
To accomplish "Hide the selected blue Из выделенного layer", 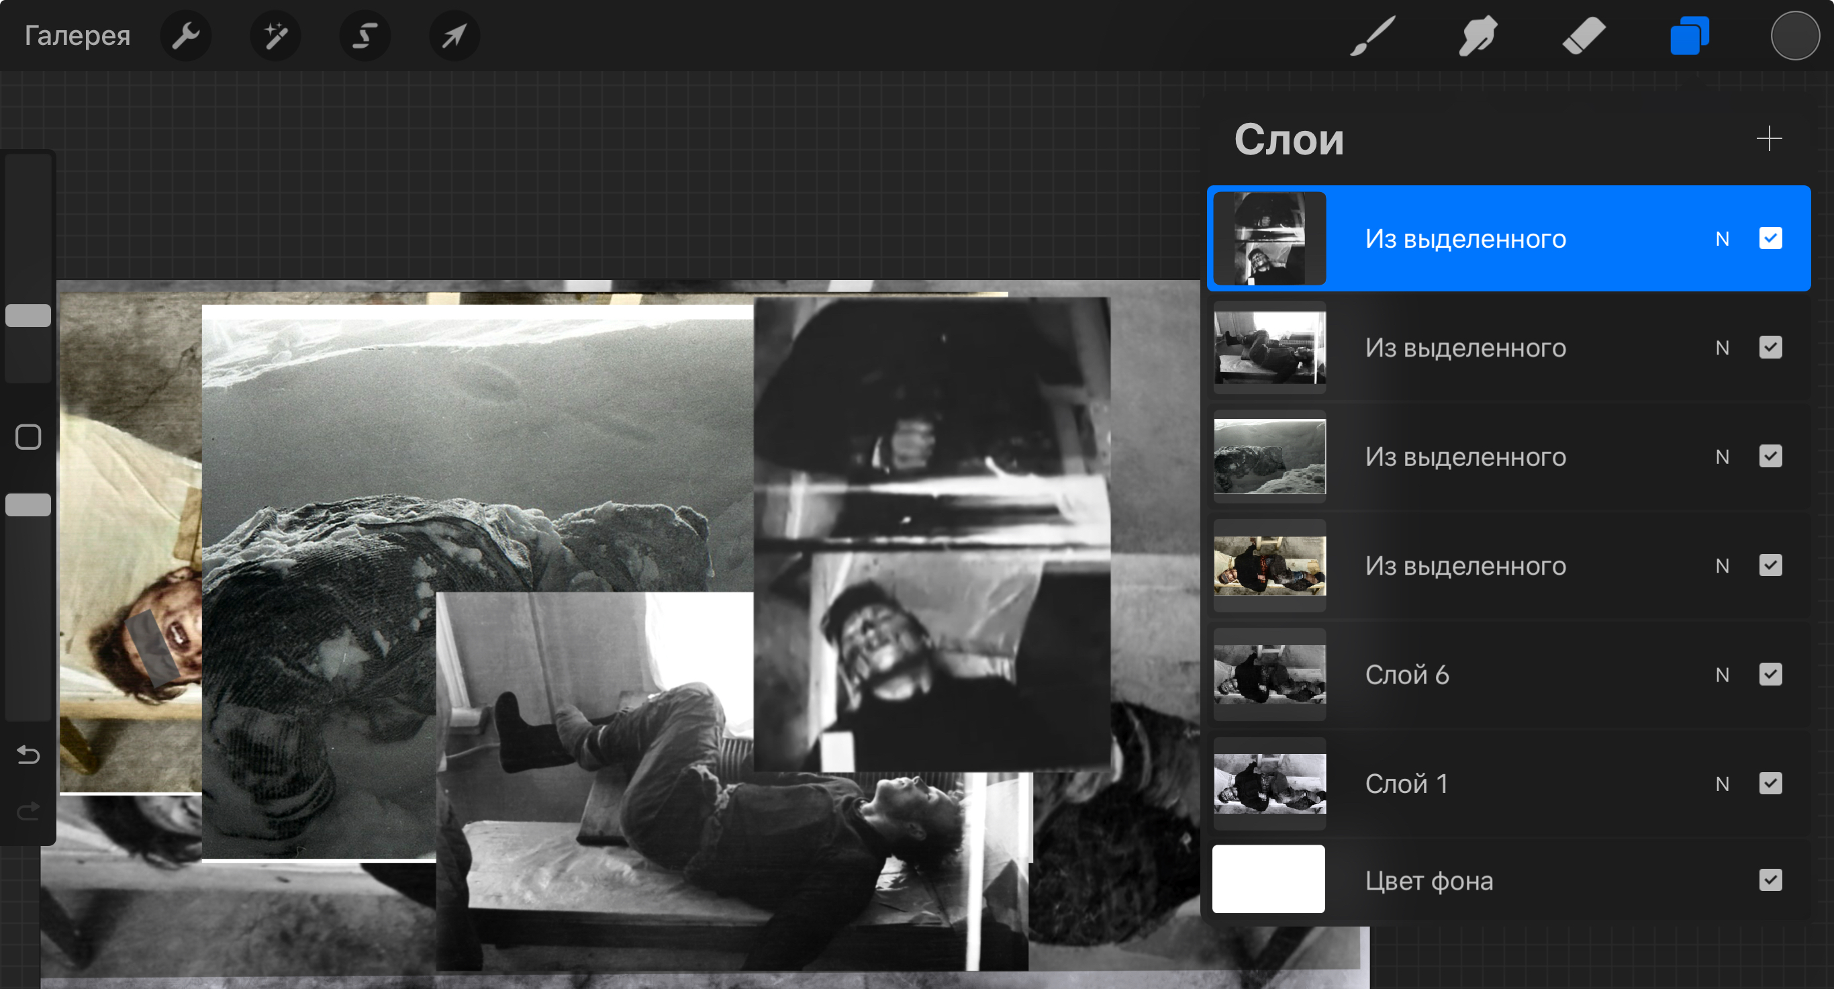I will tap(1770, 238).
